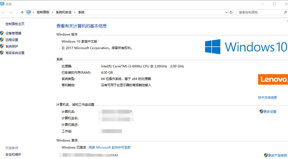Click the 搜索控制面板 search box
The height and width of the screenshot is (159, 288).
point(260,12)
